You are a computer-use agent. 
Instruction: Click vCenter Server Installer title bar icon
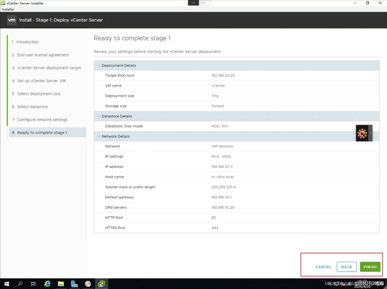tap(3, 3)
